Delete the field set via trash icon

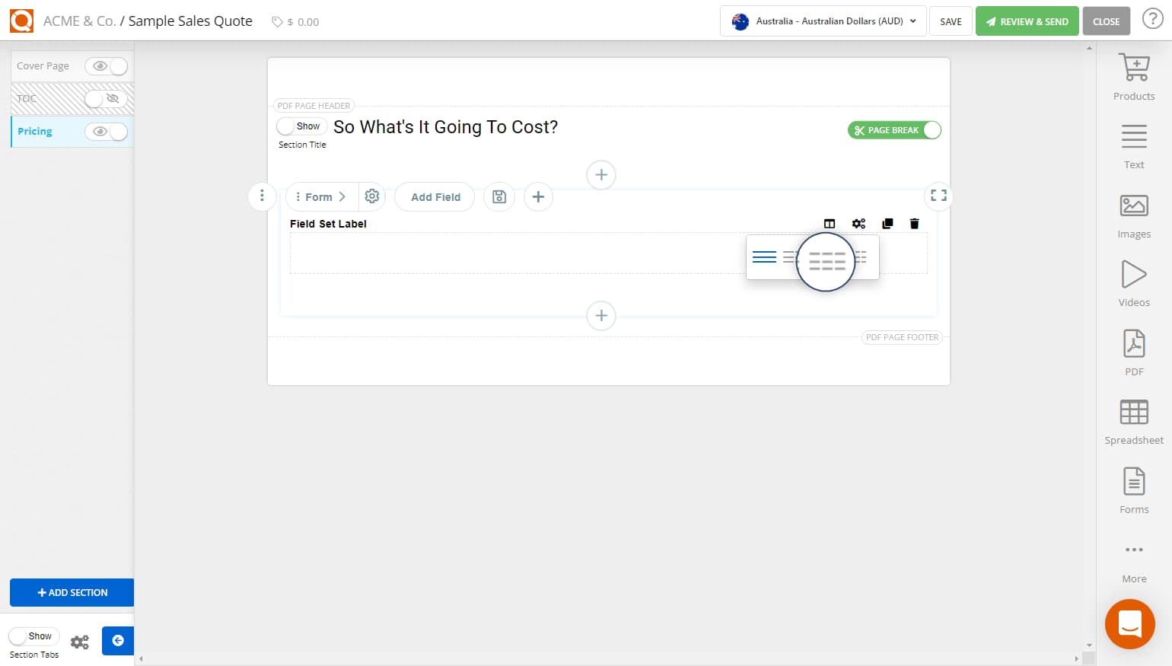[x=914, y=224]
